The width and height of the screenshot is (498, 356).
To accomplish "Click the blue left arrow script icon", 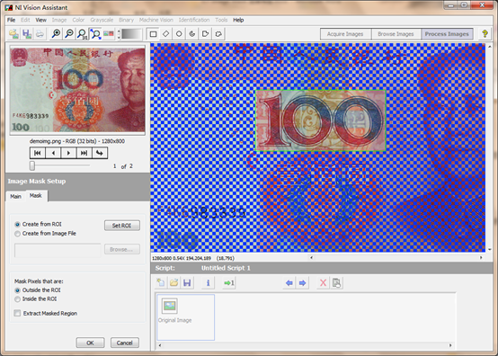I will (x=289, y=282).
